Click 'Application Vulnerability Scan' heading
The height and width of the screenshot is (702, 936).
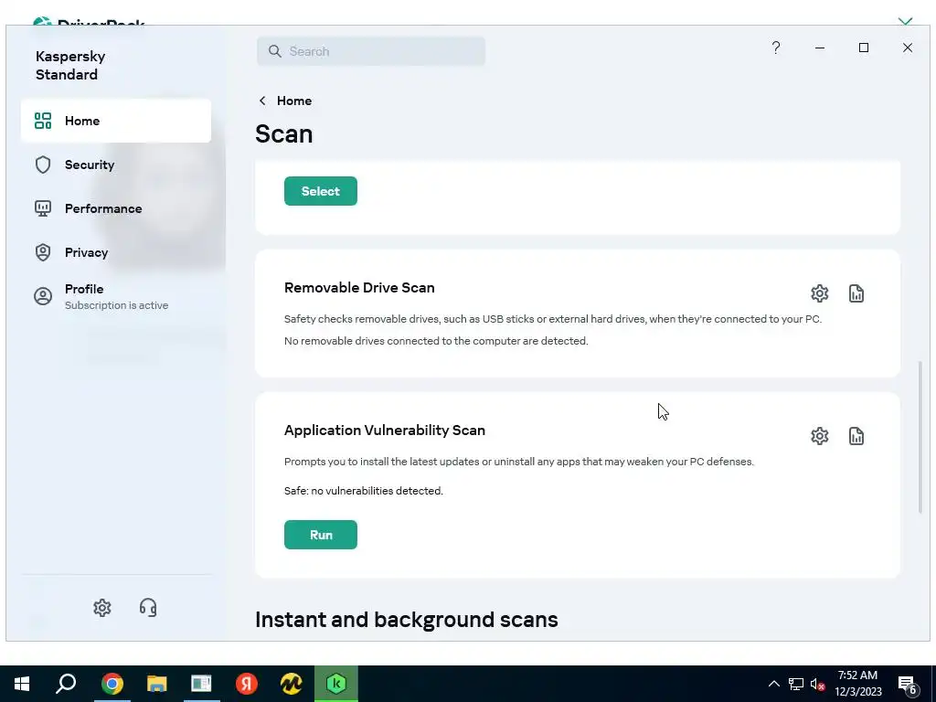tap(385, 431)
